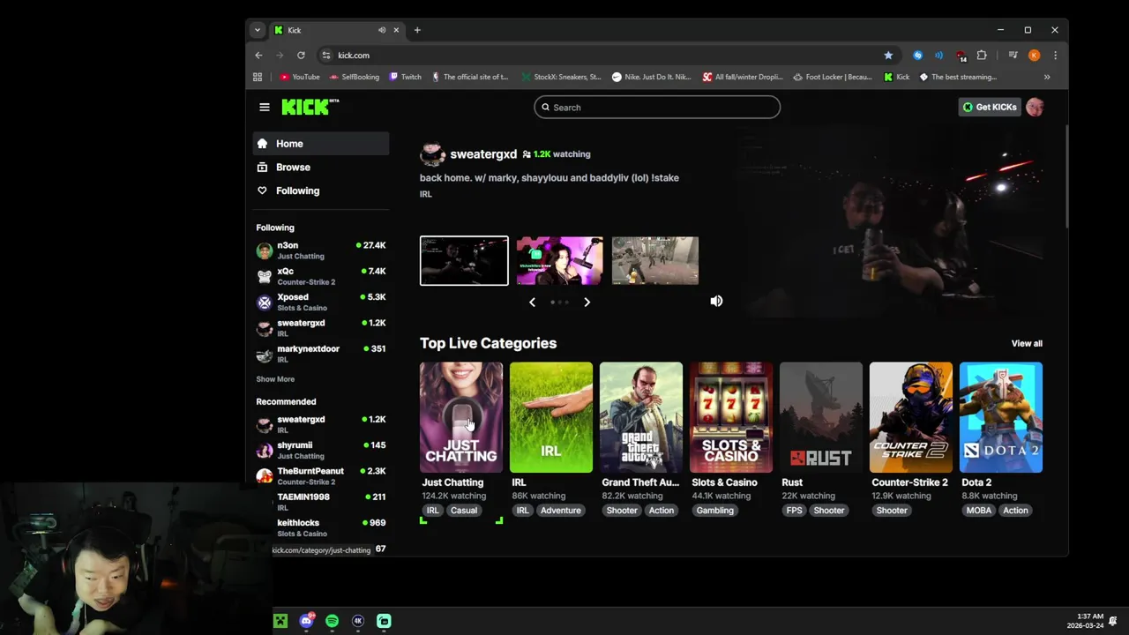Screen dimensions: 1129x635
Task: Open Xposed channel in Following
Action: [x=321, y=302]
